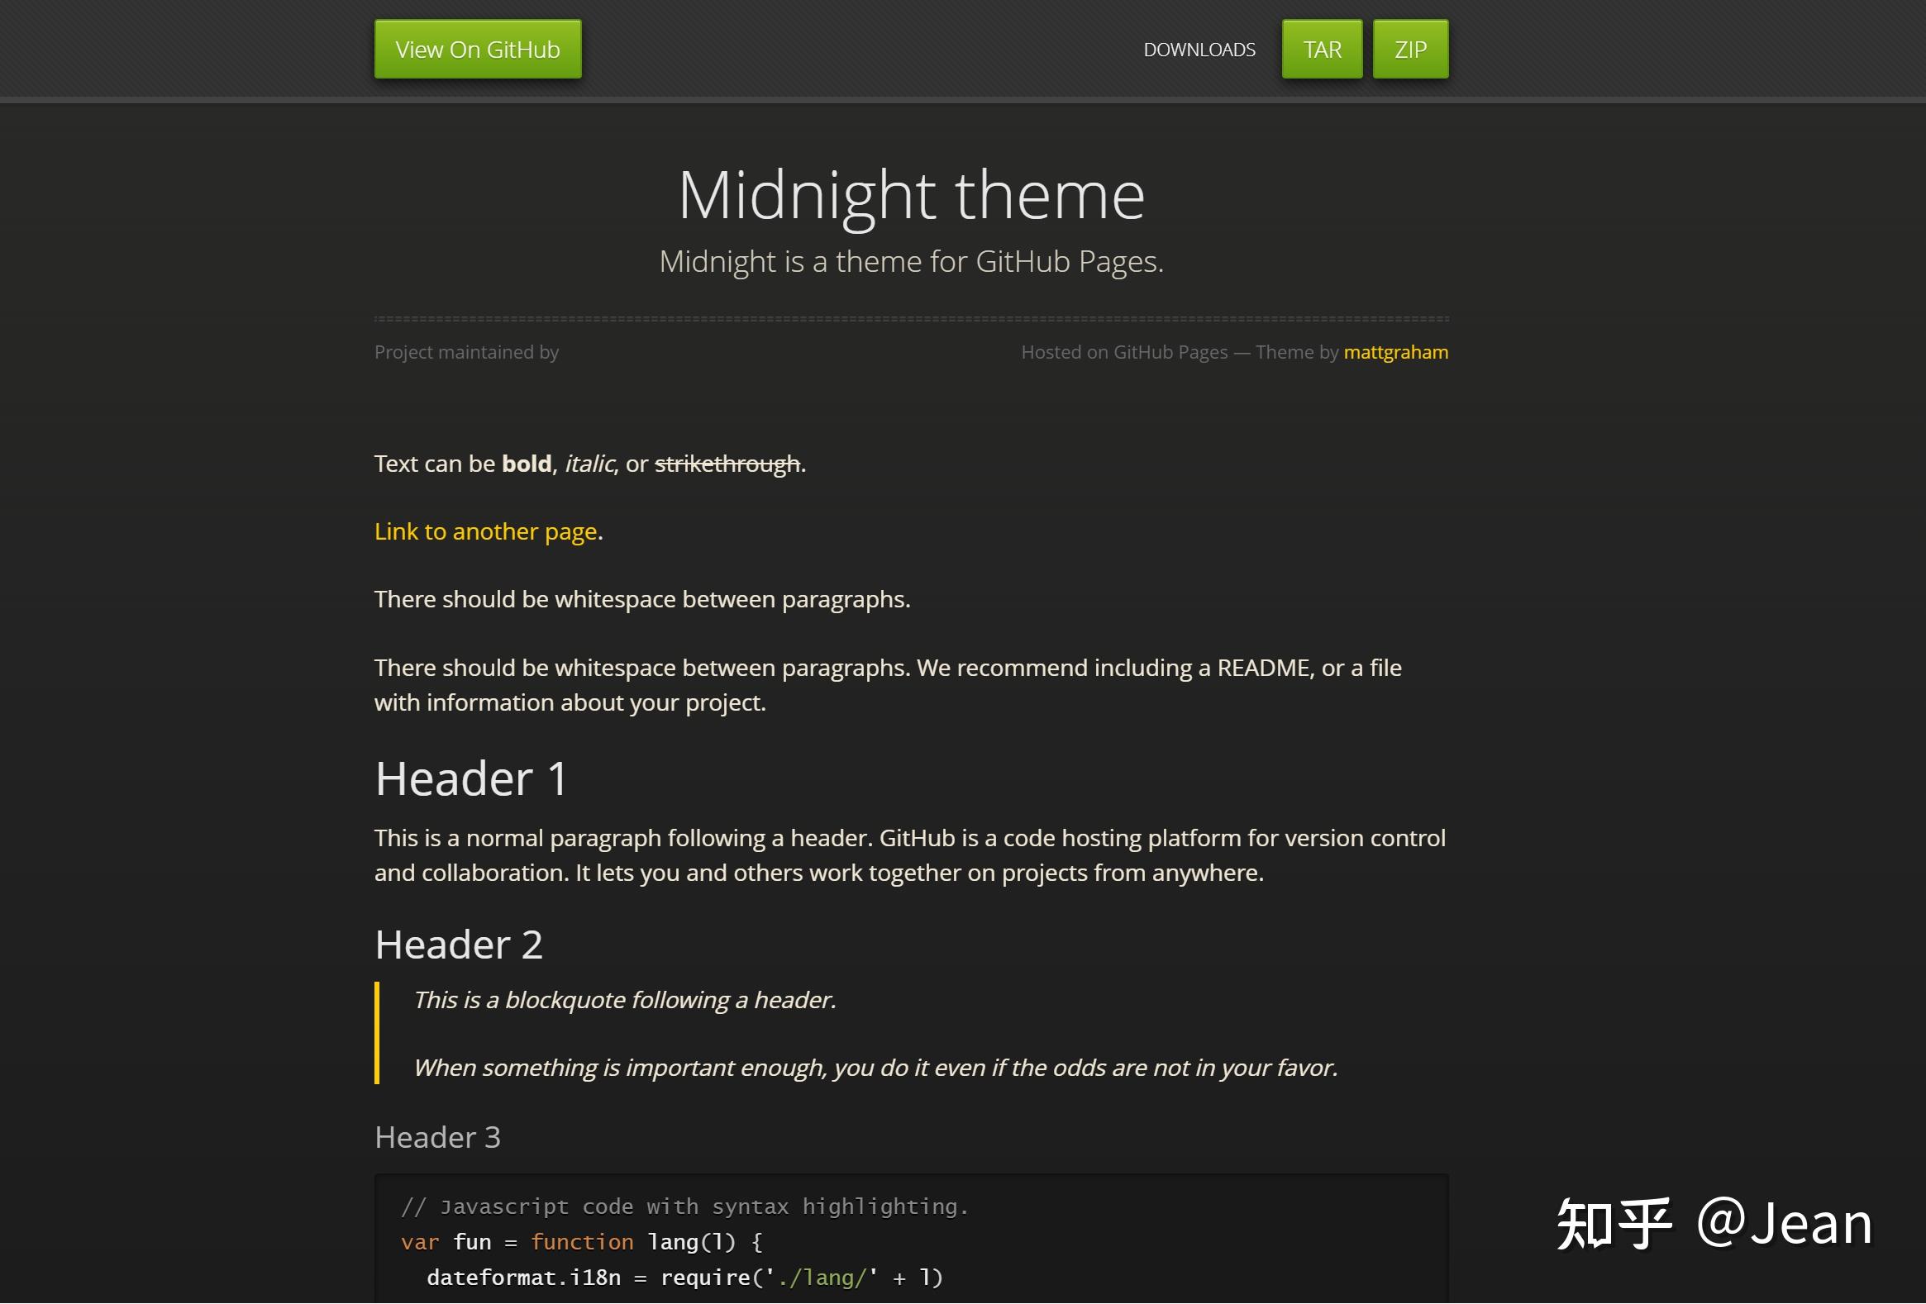Click the 'Midnight is a theme' tagline
The image size is (1926, 1304).
911,262
